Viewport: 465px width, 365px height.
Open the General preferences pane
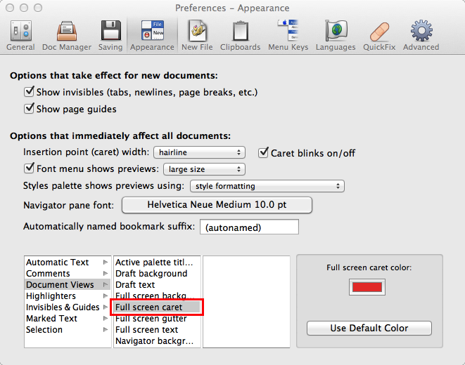coord(20,35)
